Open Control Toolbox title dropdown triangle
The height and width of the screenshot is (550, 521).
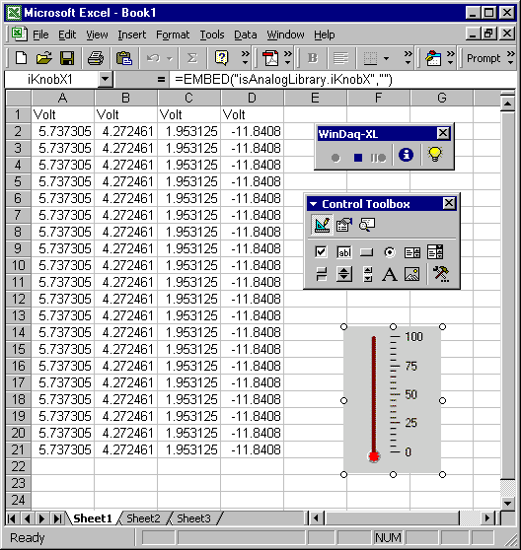click(313, 204)
